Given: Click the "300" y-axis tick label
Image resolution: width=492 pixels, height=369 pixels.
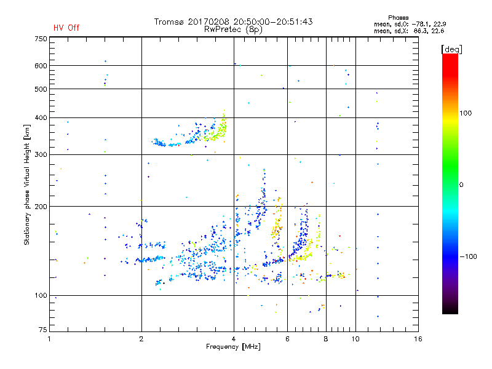Looking at the screenshot, I should (x=41, y=155).
